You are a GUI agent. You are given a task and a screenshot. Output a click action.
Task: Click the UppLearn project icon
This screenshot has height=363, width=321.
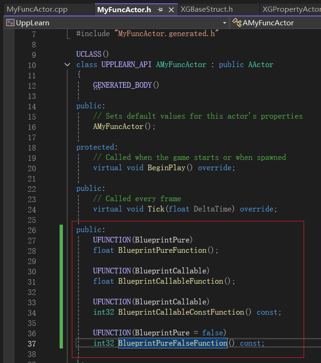click(10, 23)
